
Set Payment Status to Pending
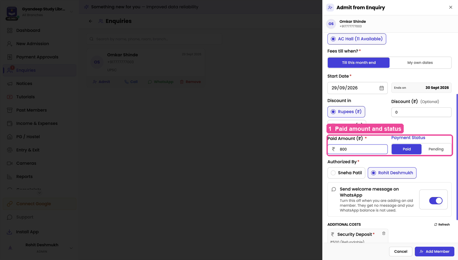pyautogui.click(x=436, y=149)
